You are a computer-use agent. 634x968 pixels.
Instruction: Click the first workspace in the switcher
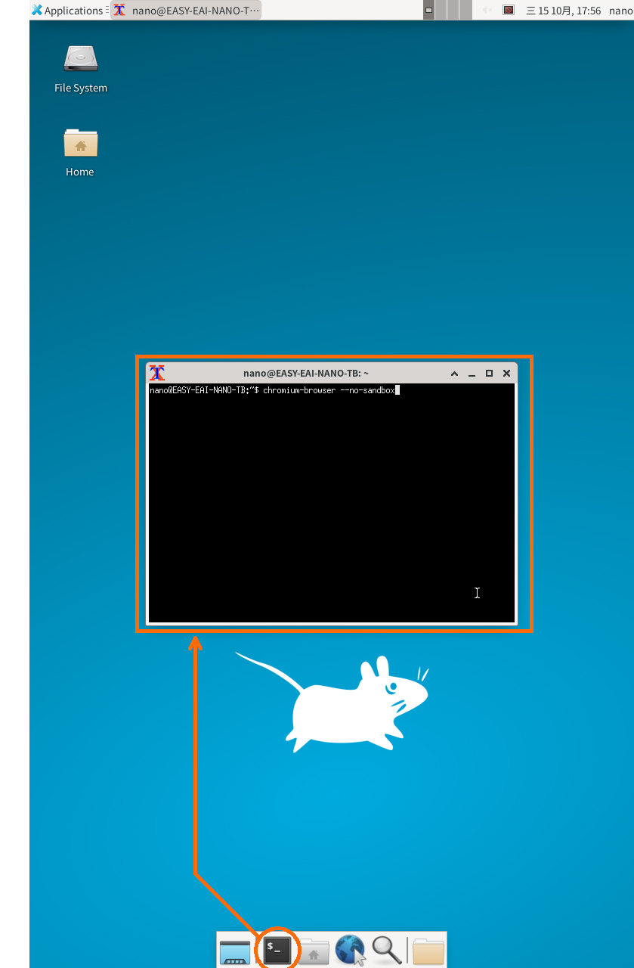[429, 11]
